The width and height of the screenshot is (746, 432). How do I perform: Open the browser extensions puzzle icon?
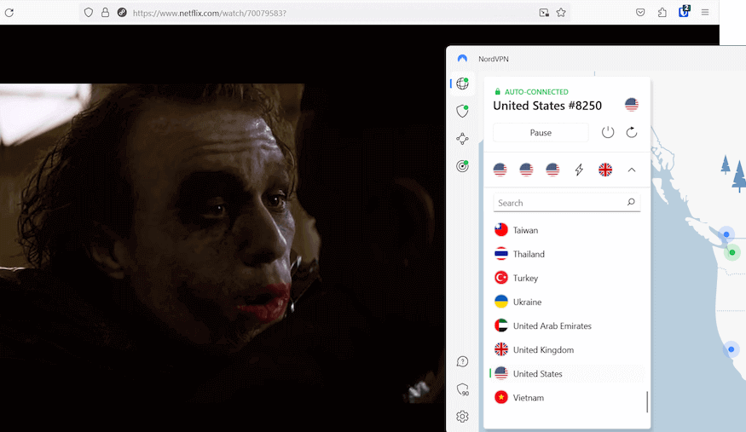[662, 13]
